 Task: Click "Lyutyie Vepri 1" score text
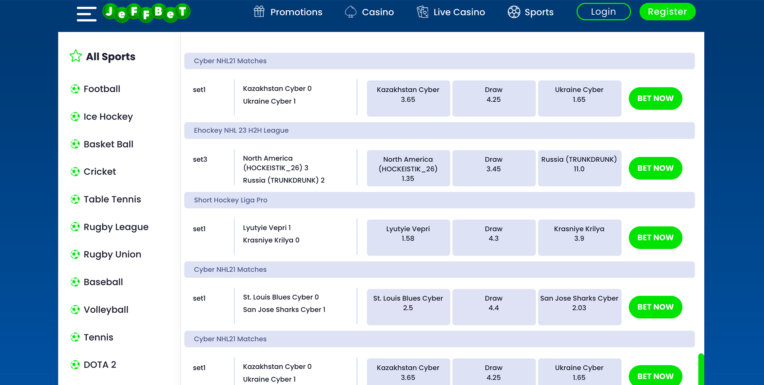click(x=267, y=228)
